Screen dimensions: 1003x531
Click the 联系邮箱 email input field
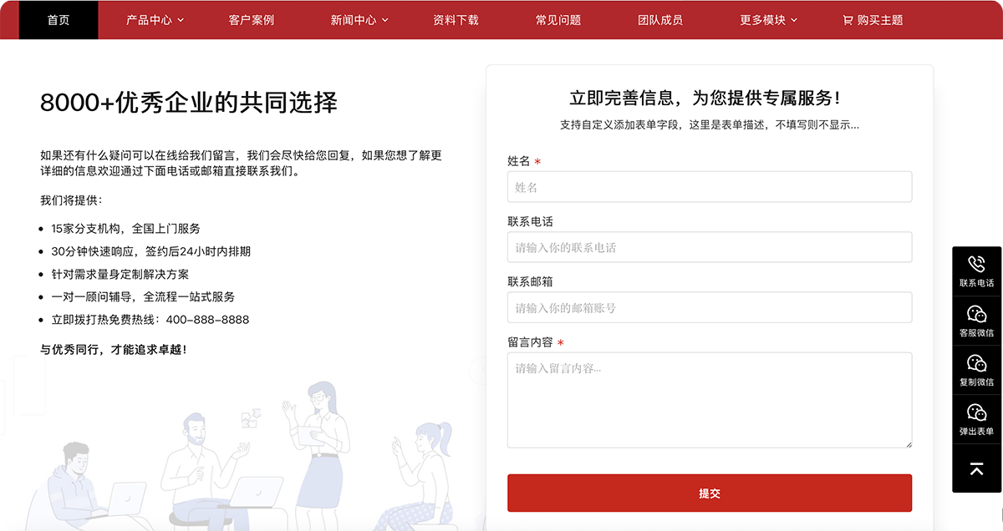coord(709,308)
